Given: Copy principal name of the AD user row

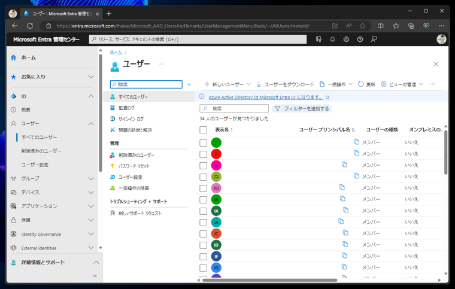Looking at the screenshot, I should coord(342,187).
